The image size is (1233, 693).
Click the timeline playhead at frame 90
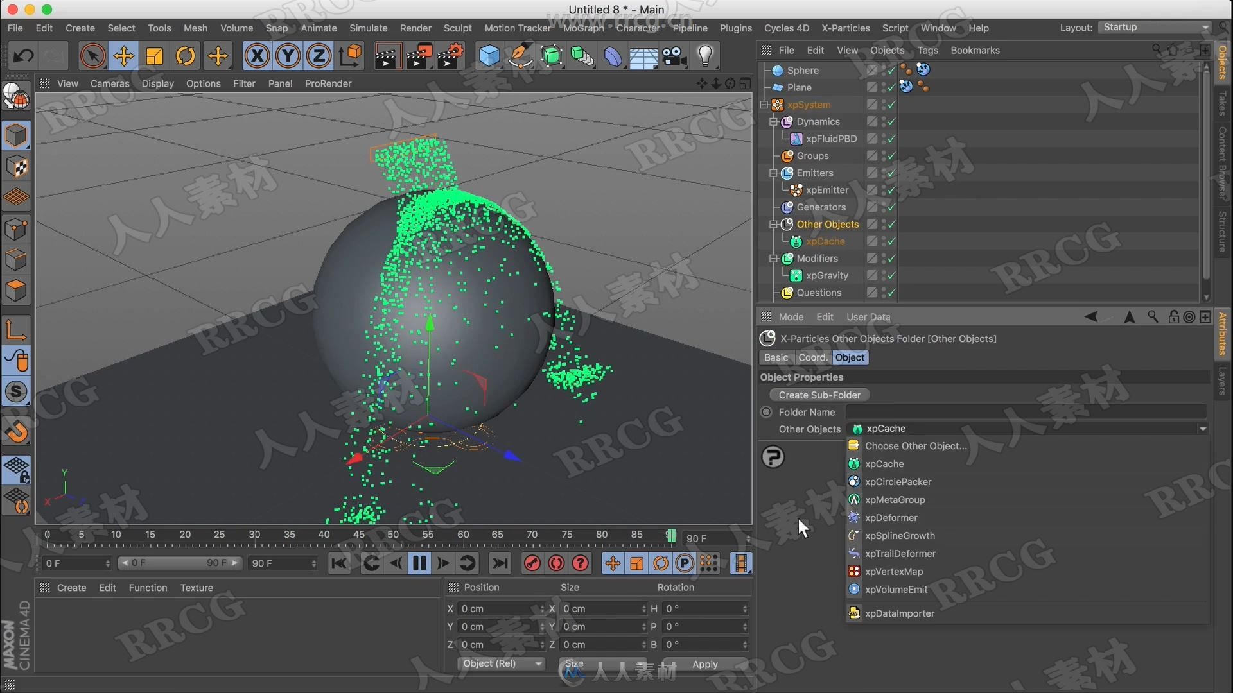pyautogui.click(x=671, y=536)
